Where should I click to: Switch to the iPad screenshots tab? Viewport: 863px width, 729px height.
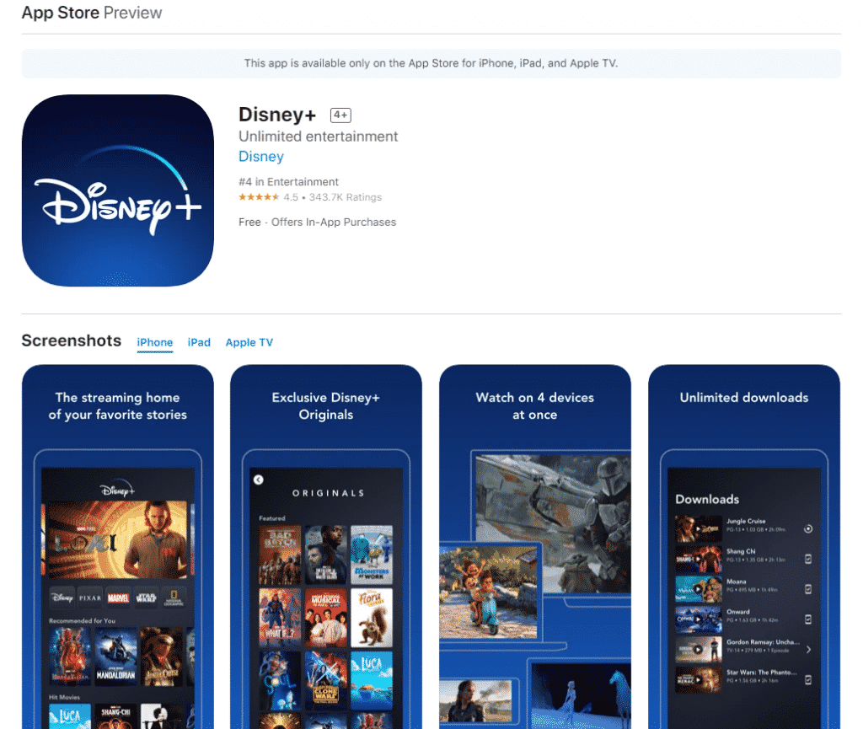[x=199, y=342]
